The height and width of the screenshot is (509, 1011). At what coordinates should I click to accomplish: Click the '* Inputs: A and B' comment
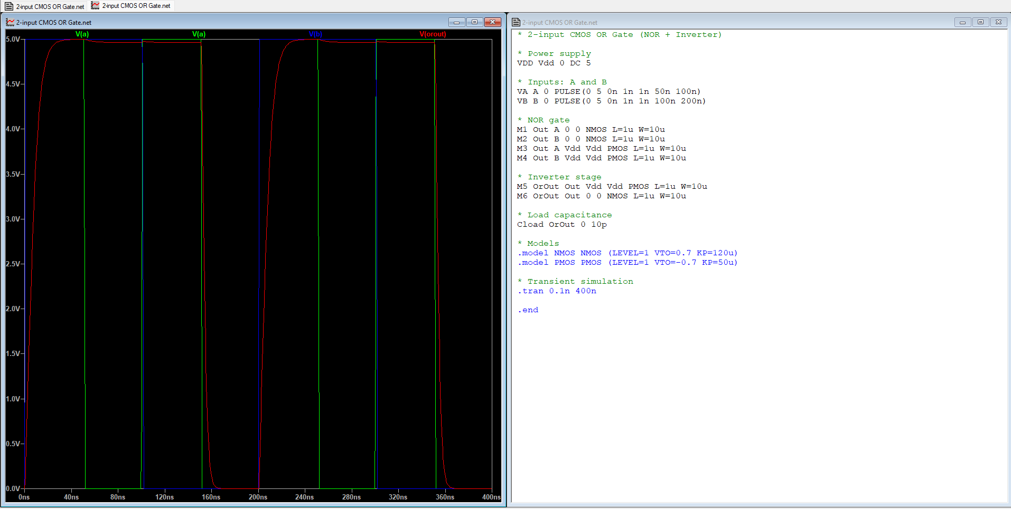tap(562, 82)
